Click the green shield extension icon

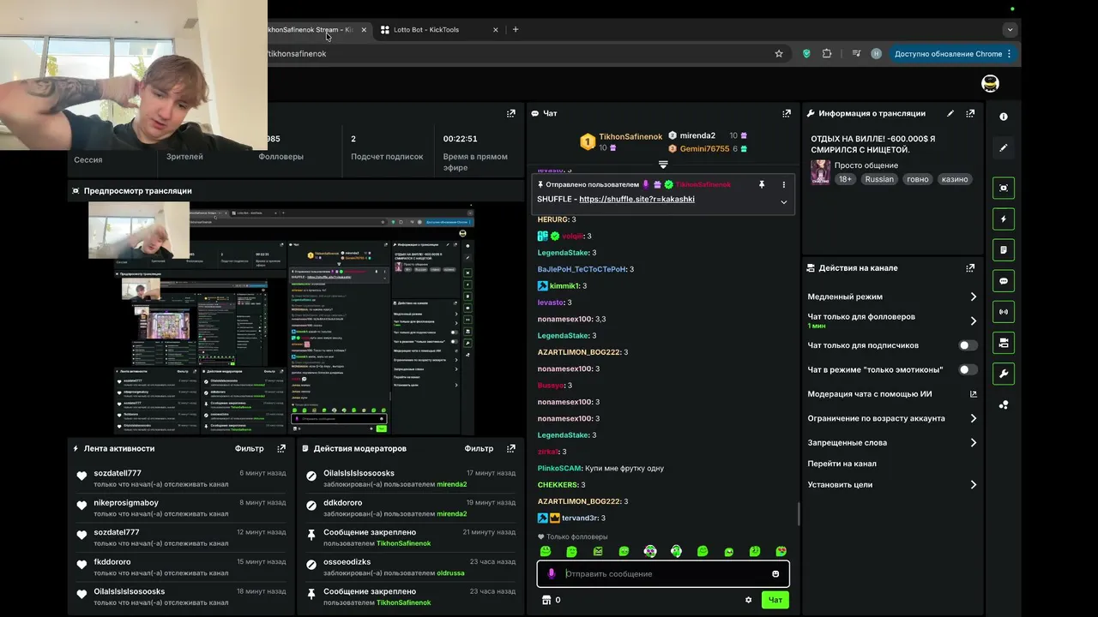(806, 53)
